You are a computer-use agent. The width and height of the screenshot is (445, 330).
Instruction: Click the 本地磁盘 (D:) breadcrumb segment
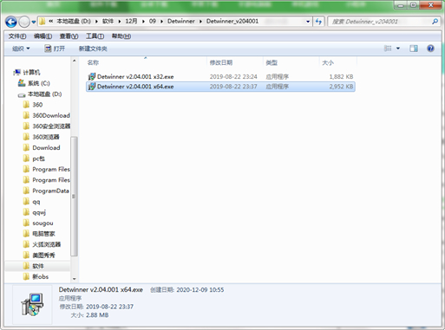click(x=74, y=22)
